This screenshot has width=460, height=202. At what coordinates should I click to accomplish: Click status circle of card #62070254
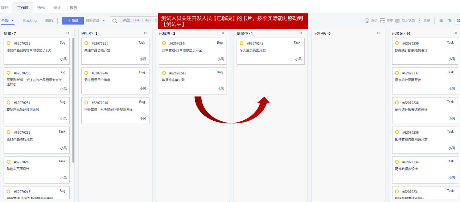8,102
